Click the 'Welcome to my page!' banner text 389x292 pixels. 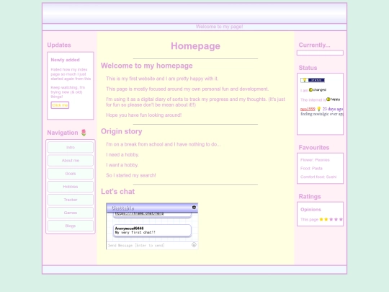pyautogui.click(x=219, y=27)
